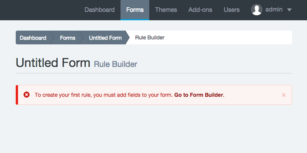This screenshot has height=153, width=307.
Task: Click the Rule Builder subtitle beside the heading
Action: pos(116,64)
